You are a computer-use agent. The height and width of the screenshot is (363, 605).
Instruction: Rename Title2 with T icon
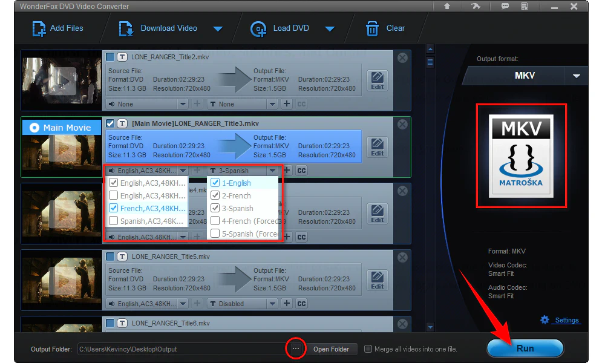point(122,57)
